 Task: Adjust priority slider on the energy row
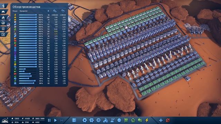pyautogui.click(x=28, y=15)
